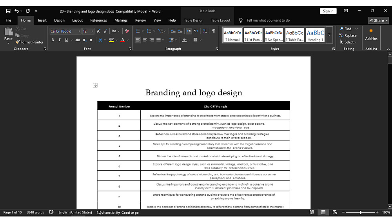This screenshot has width=392, height=224.
Task: Switch to the References tab
Action: click(x=98, y=20)
